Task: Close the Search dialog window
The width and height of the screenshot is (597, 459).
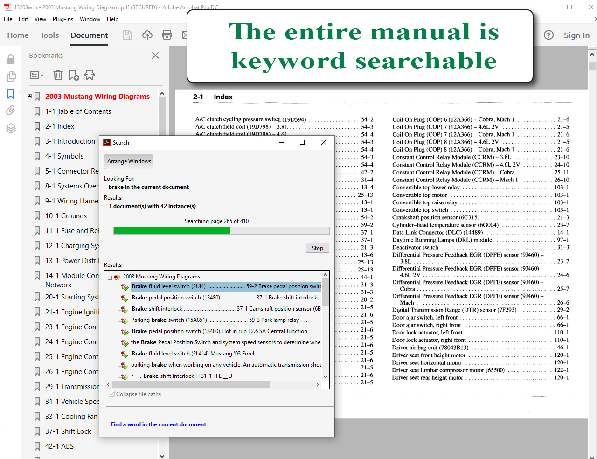Action: 324,142
